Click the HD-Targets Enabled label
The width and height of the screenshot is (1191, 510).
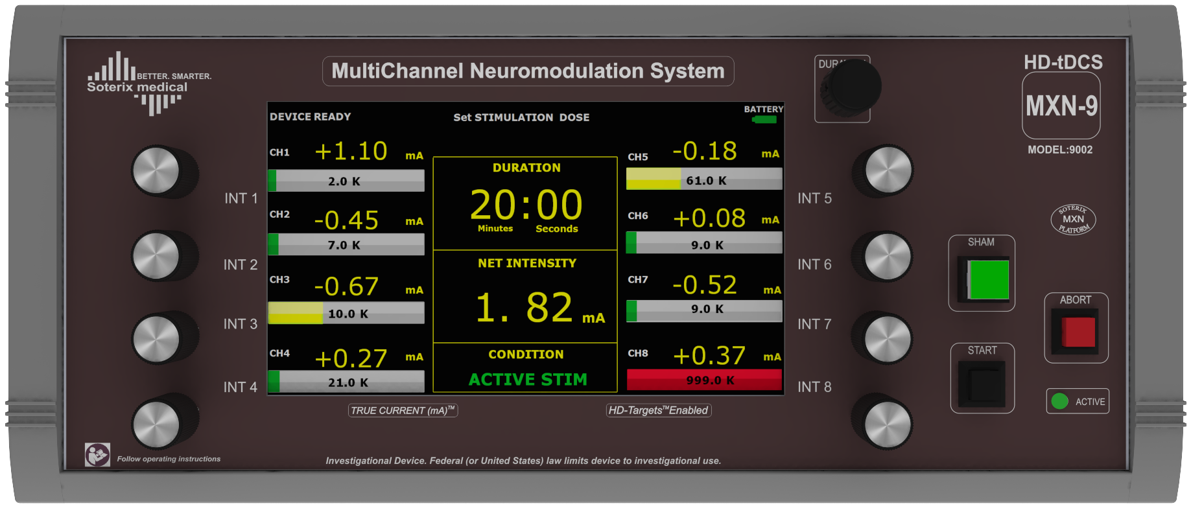pos(659,410)
